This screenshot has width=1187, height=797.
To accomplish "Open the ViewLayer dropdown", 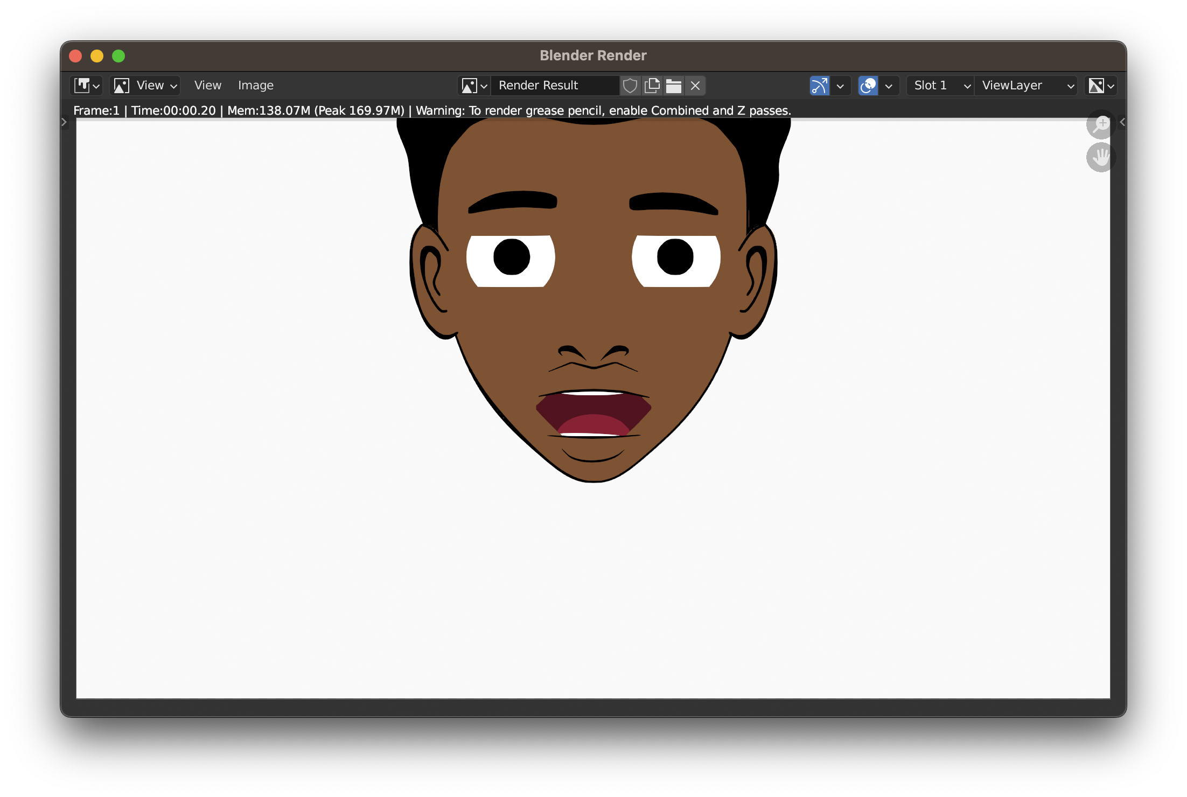I will pos(1027,86).
